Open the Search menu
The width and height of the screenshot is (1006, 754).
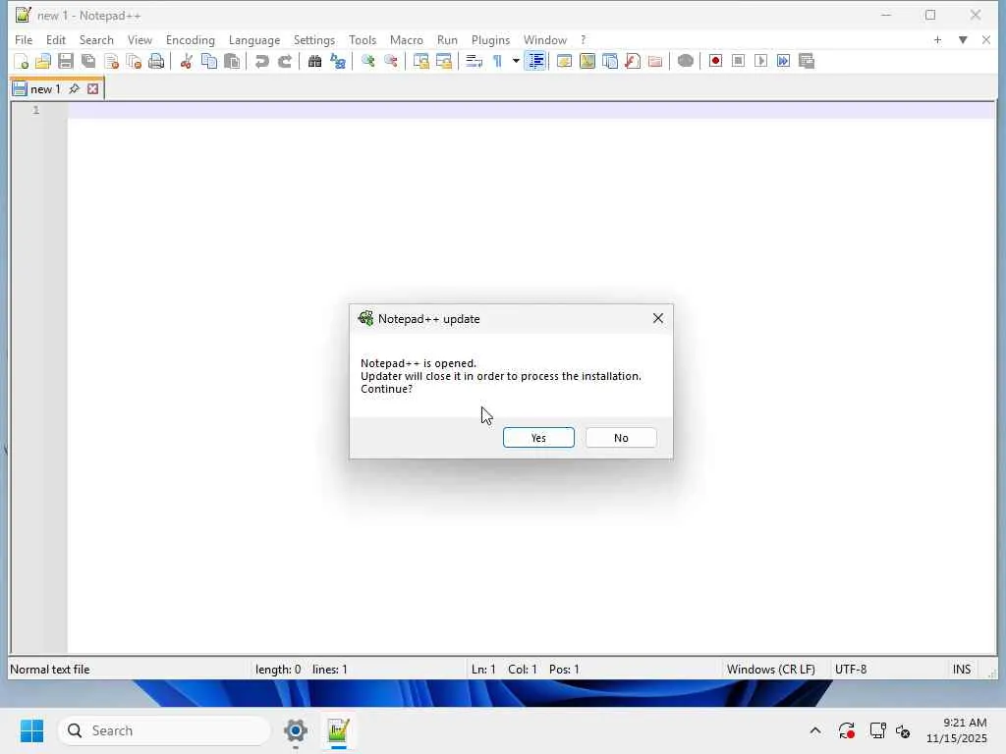pyautogui.click(x=96, y=39)
